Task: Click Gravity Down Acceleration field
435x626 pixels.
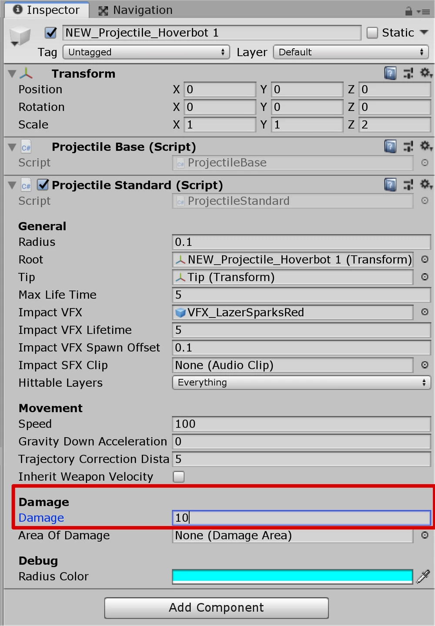Action: [x=301, y=441]
